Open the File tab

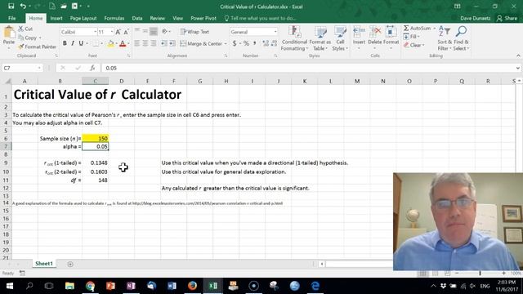12,18
